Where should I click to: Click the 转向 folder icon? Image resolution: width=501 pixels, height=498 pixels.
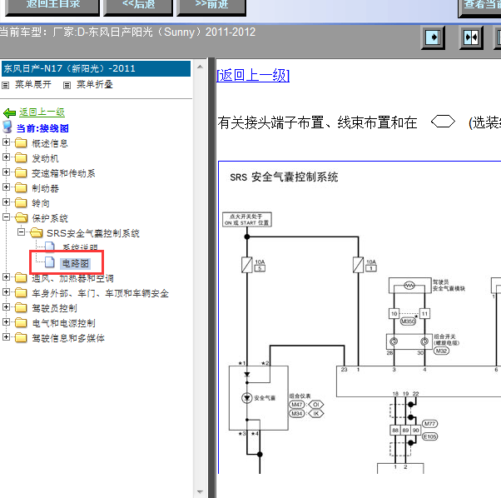click(21, 202)
